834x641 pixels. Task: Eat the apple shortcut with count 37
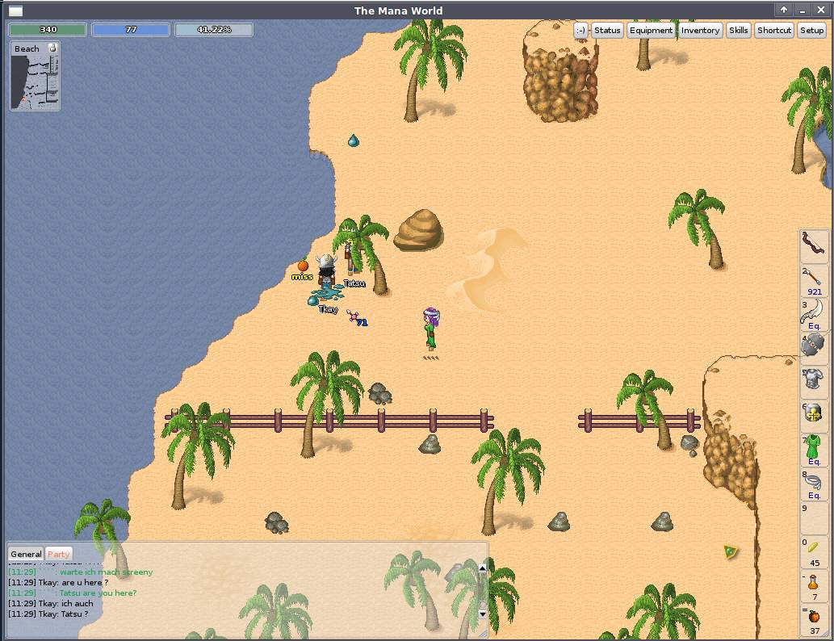pyautogui.click(x=814, y=620)
